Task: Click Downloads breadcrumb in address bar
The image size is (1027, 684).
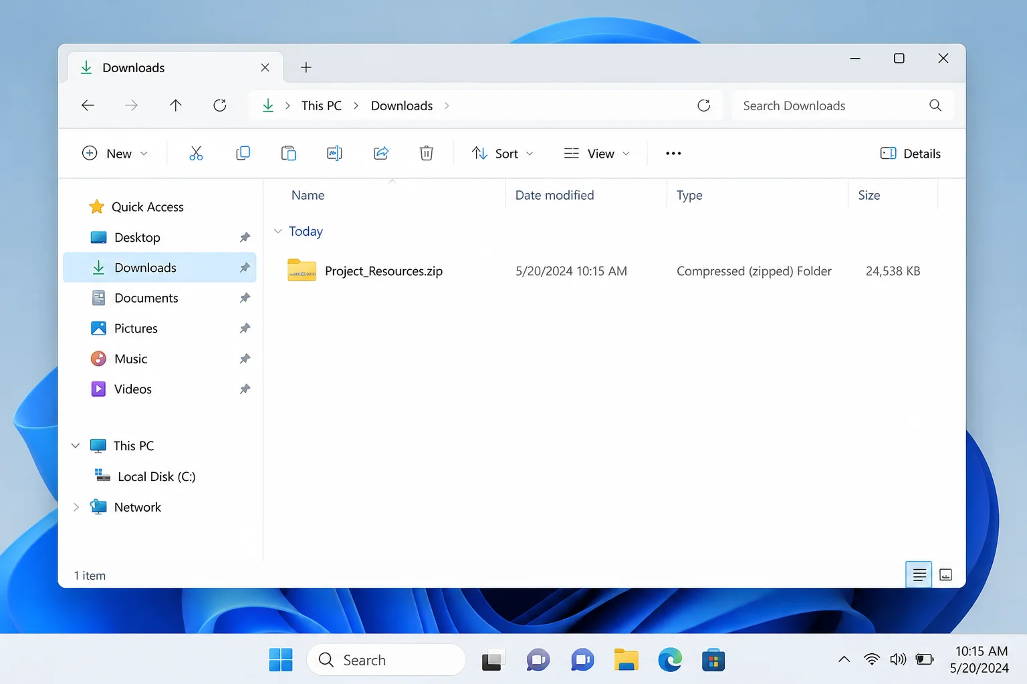Action: tap(402, 106)
